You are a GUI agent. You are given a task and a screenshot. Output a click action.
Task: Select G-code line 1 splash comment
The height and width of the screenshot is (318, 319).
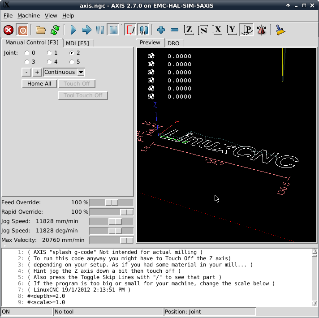pyautogui.click(x=115, y=252)
